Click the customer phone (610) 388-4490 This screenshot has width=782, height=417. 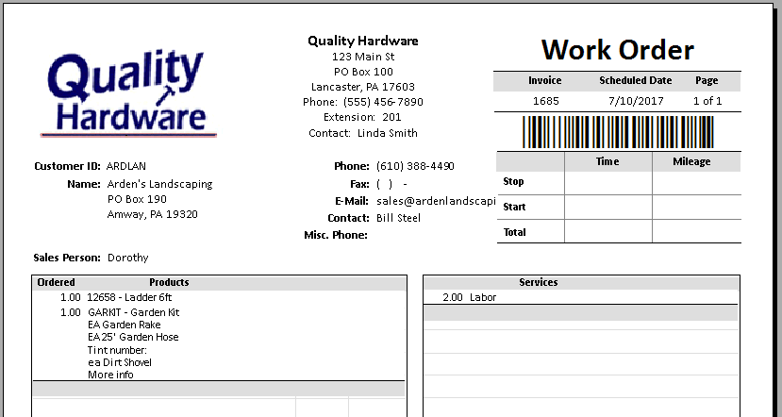pyautogui.click(x=415, y=166)
